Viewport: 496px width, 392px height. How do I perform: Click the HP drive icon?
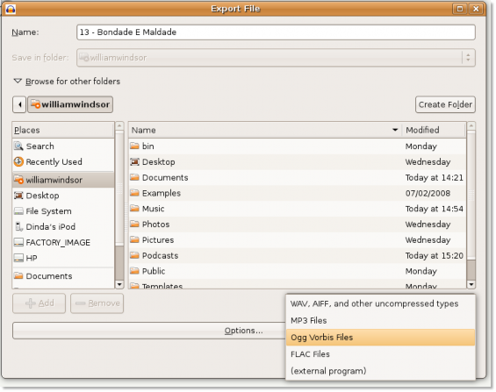pos(18,258)
